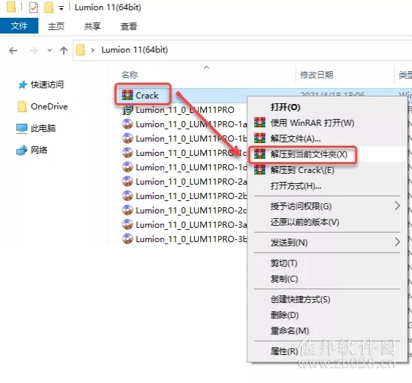Expand 授予访问权限(G) submenu arrow
Screen dimensions: 412x383
pyautogui.click(x=397, y=206)
